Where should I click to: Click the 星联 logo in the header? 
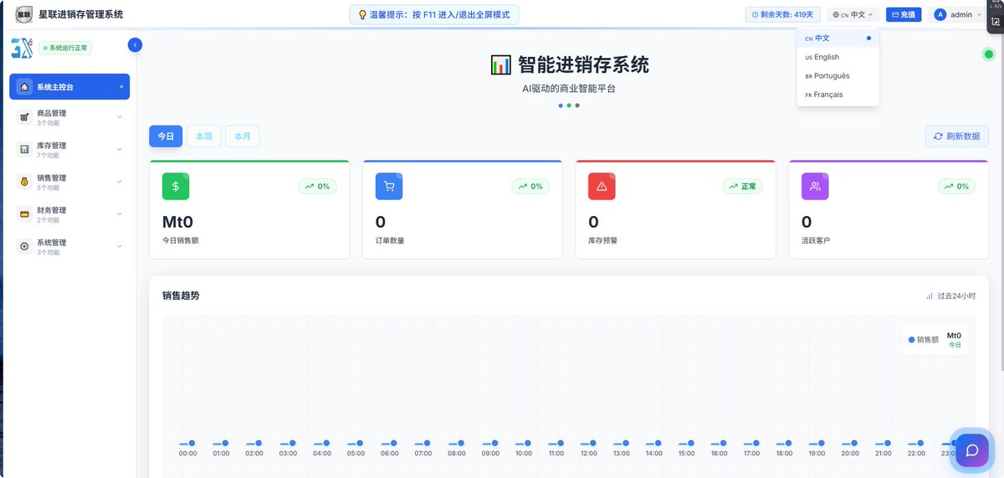23,14
